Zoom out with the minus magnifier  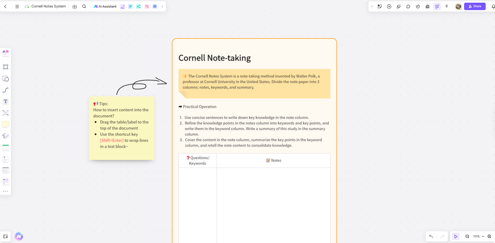click(x=467, y=236)
